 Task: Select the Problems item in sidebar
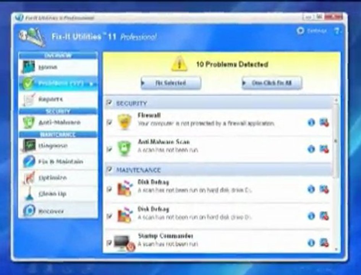(58, 83)
